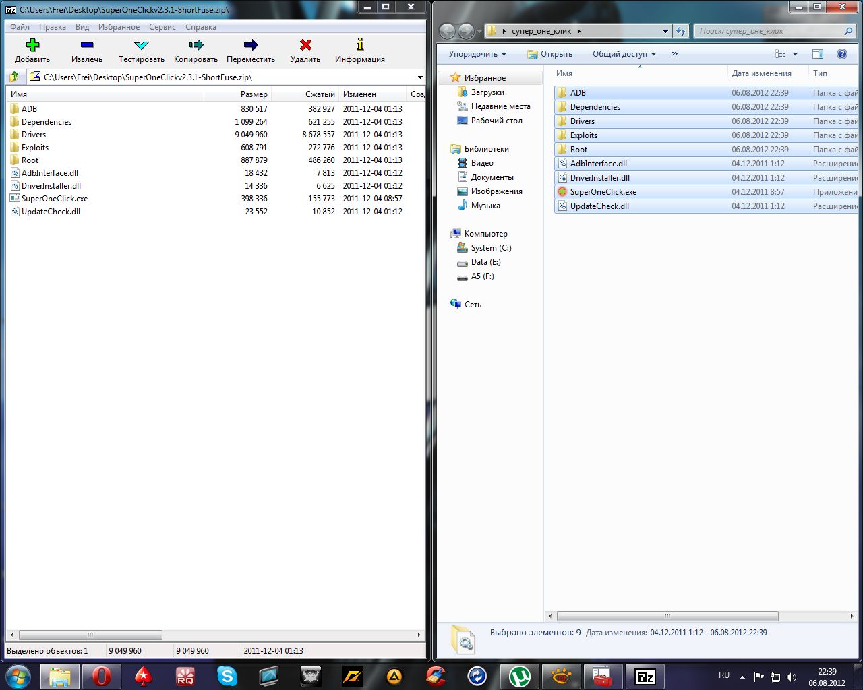863x690 pixels.
Task: Go up one folder level in 7-Zip
Action: click(x=14, y=77)
